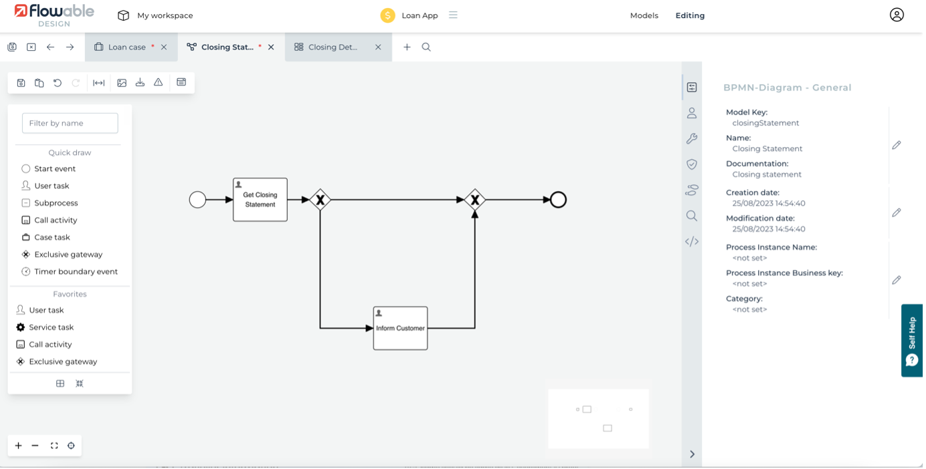Click the export image icon in diagram toolbar
926x469 pixels.
[122, 83]
